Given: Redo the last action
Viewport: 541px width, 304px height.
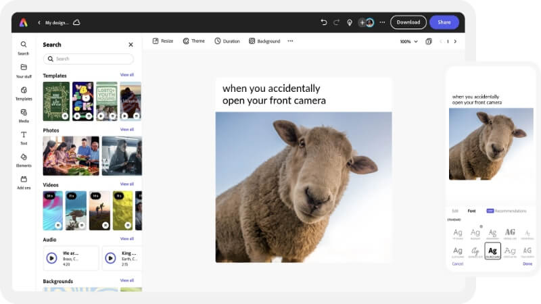Looking at the screenshot, I should 336,22.
